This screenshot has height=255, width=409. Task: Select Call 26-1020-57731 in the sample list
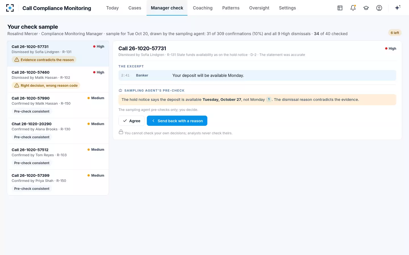(58, 54)
